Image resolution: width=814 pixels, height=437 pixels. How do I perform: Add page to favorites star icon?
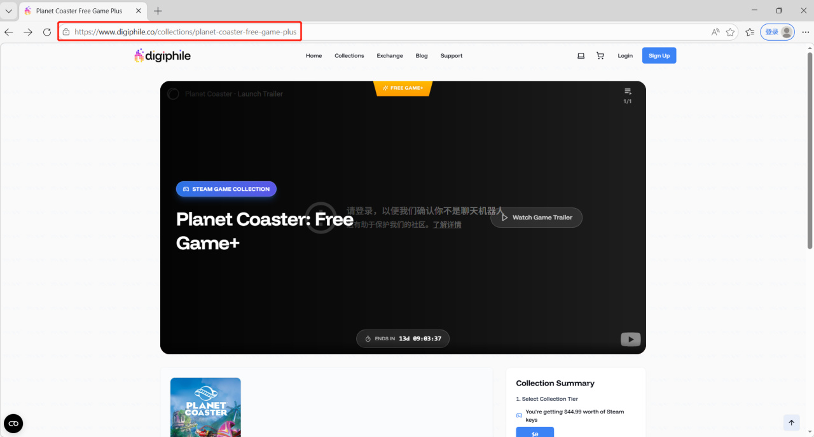pos(731,32)
